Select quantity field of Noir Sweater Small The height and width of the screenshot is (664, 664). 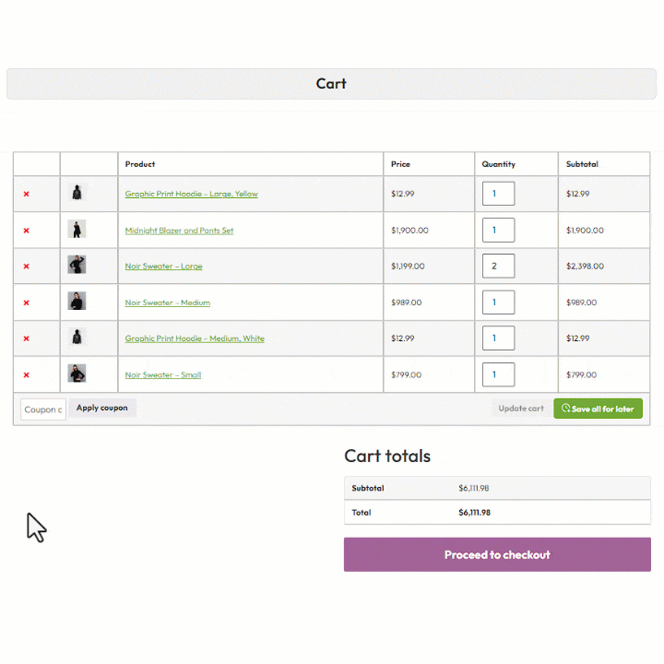[x=498, y=374]
